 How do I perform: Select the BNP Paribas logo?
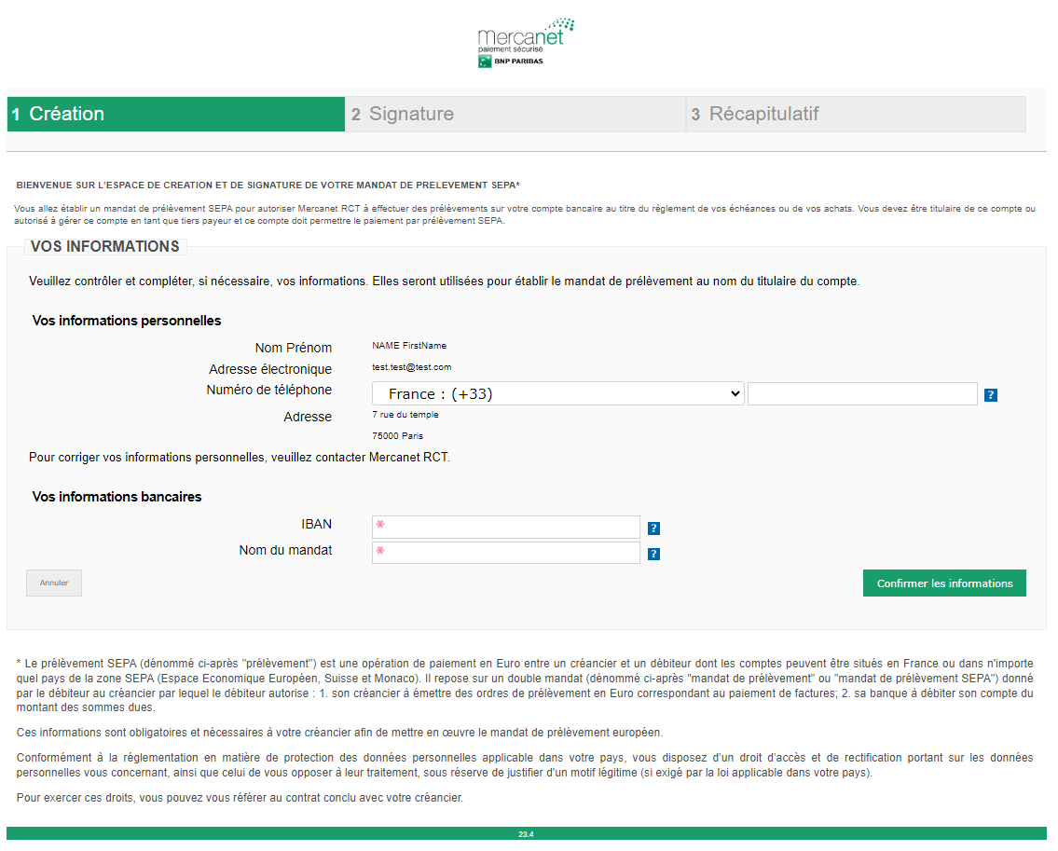511,62
